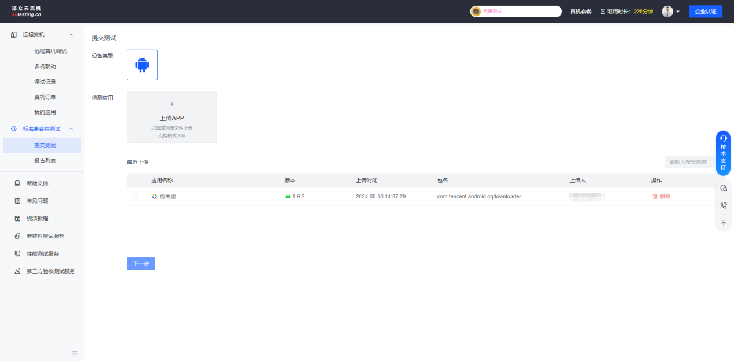734x361 pixels.
Task: Click the 企业认证 button
Action: [x=705, y=12]
